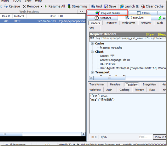
Task: Open the Remove dropdown arrow
Action: click(41, 7)
